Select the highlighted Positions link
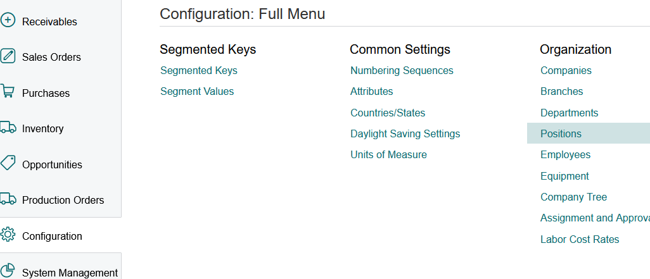Image resolution: width=650 pixels, height=279 pixels. pos(561,133)
